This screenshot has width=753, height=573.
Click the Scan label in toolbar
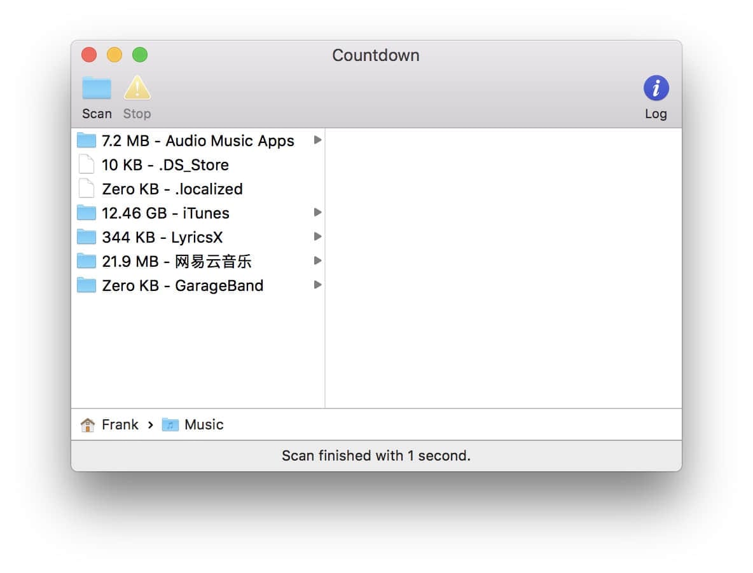coord(97,114)
